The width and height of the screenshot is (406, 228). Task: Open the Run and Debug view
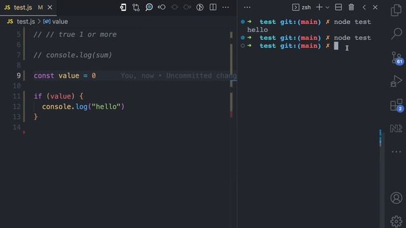pos(396,81)
